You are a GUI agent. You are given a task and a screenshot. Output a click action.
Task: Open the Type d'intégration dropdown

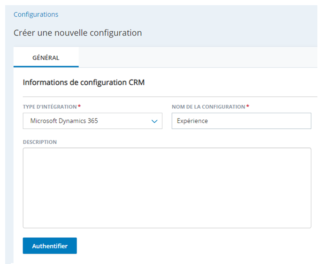click(x=92, y=121)
